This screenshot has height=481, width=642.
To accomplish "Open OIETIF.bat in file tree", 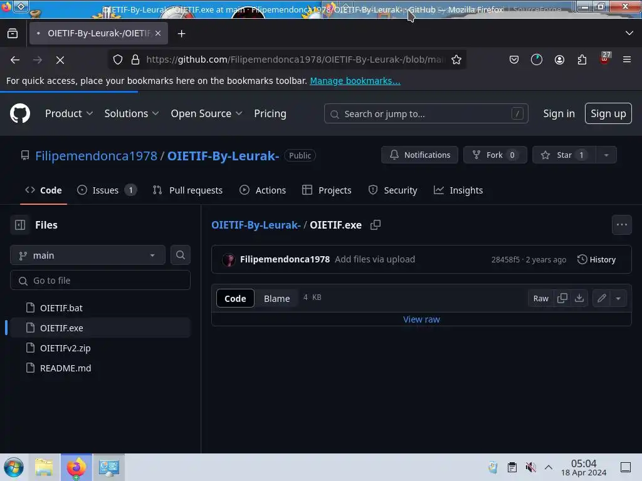I will click(x=100, y=308).
